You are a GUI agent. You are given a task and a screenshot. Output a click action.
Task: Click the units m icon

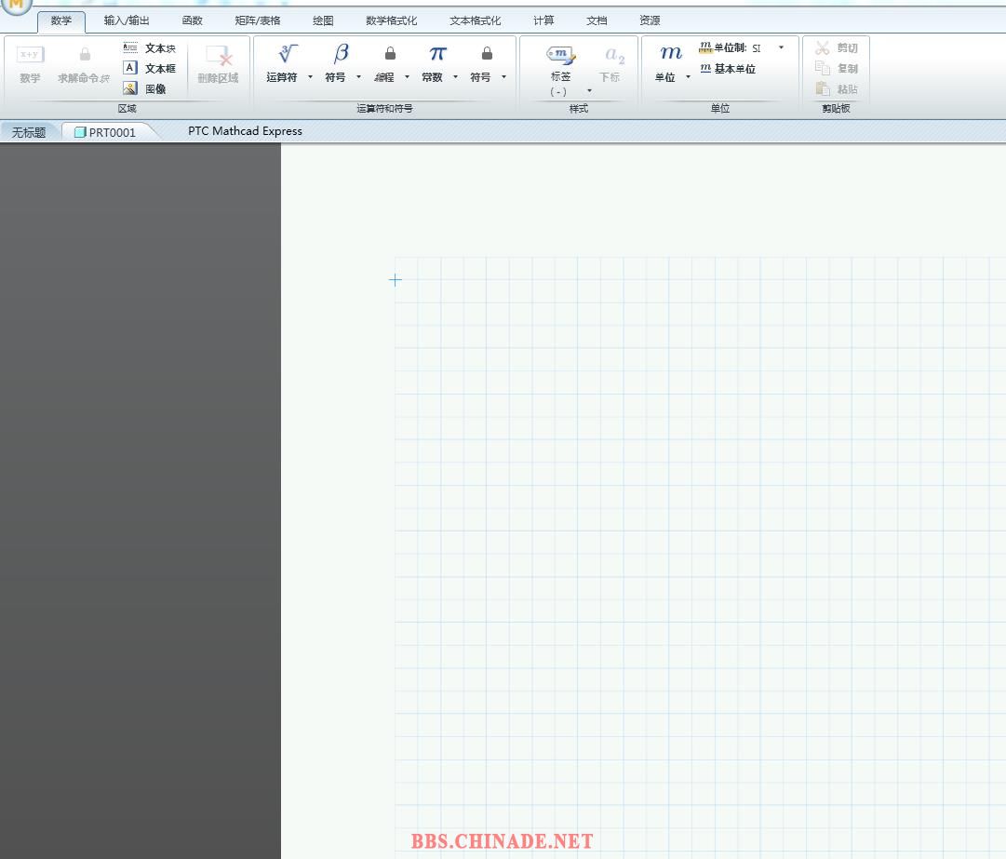point(671,53)
